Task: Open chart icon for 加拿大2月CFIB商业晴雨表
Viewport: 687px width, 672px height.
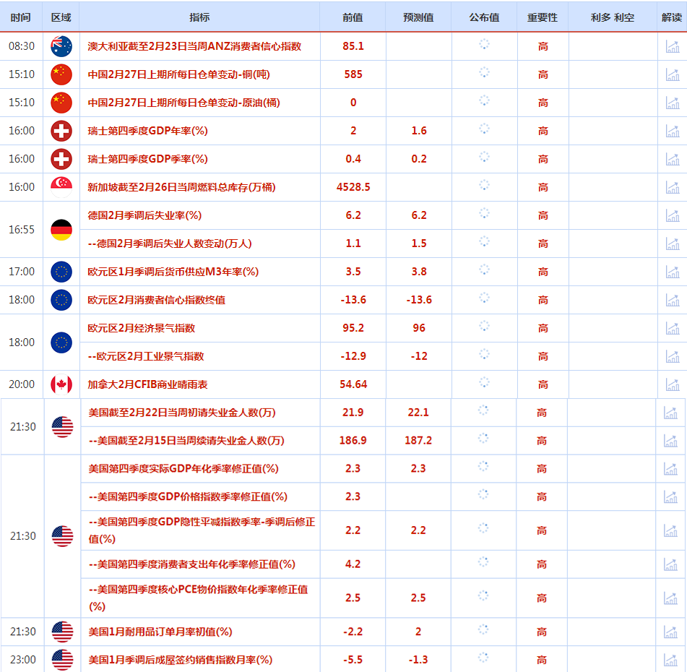Action: point(672,384)
